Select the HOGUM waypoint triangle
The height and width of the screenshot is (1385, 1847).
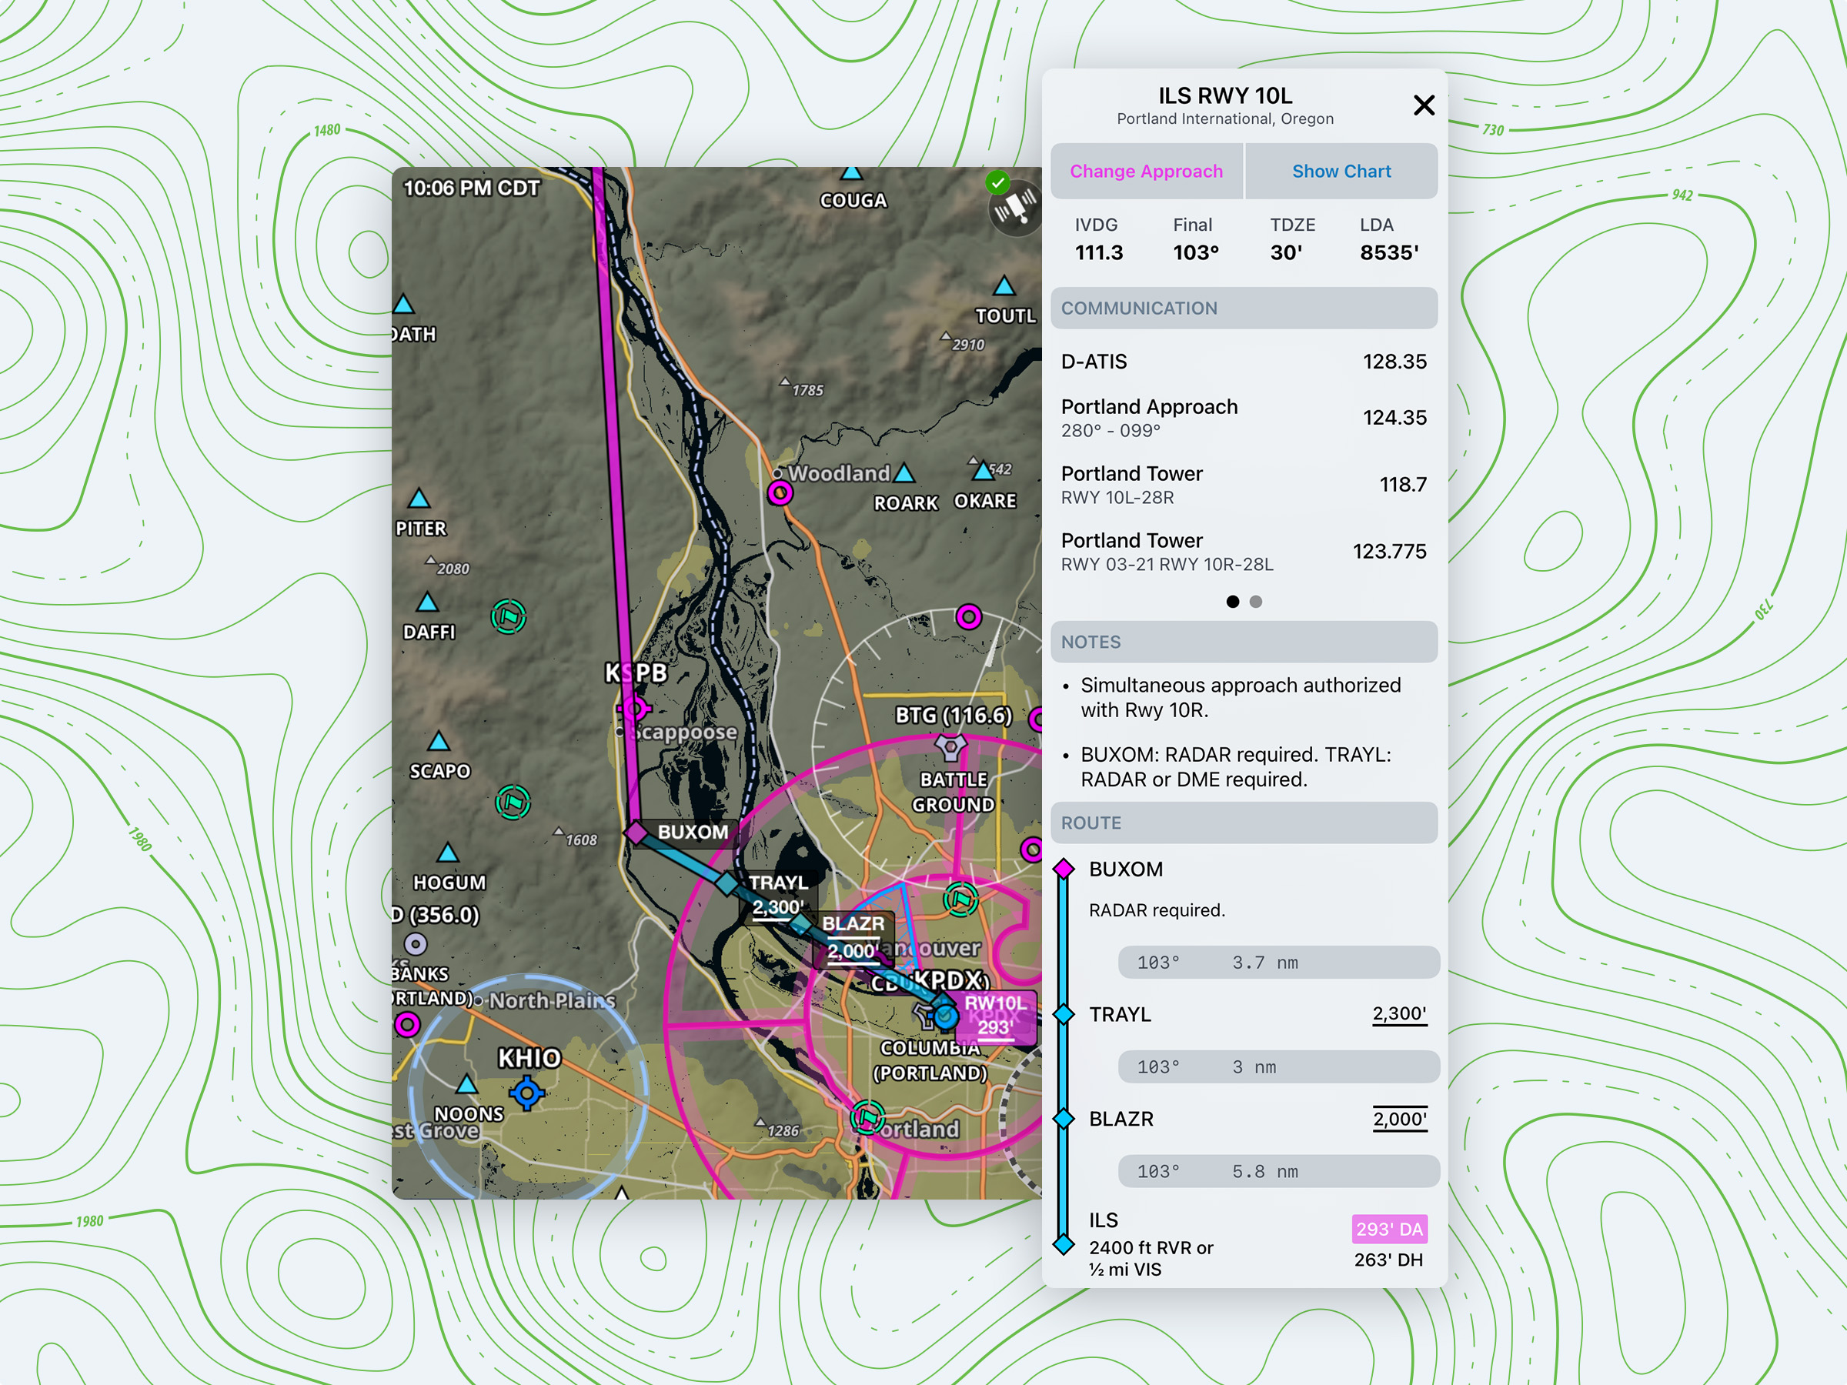tap(448, 853)
